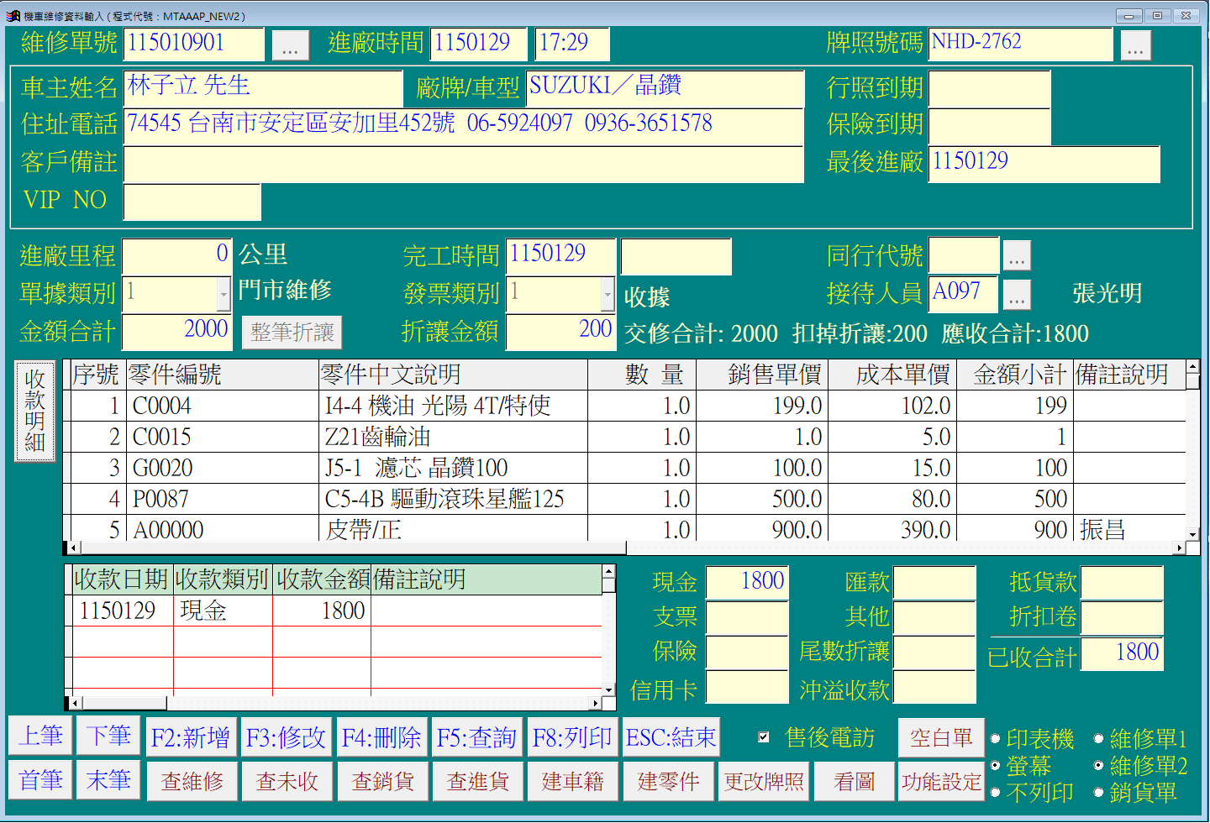Click F3:修改 to edit the record
The width and height of the screenshot is (1210, 823).
click(286, 738)
